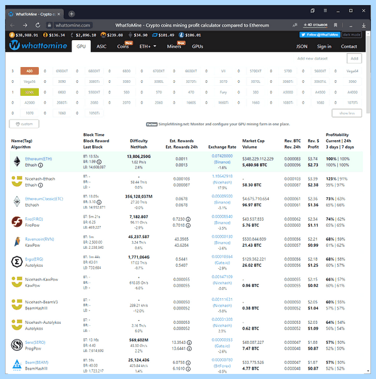Switch to the ASIC tab

(x=102, y=46)
